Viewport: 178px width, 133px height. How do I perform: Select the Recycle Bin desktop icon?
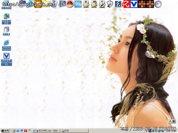tap(6, 31)
